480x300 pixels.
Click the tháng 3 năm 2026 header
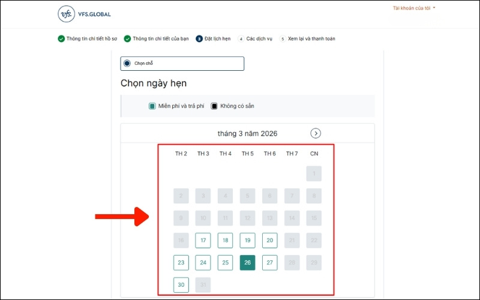pos(247,133)
